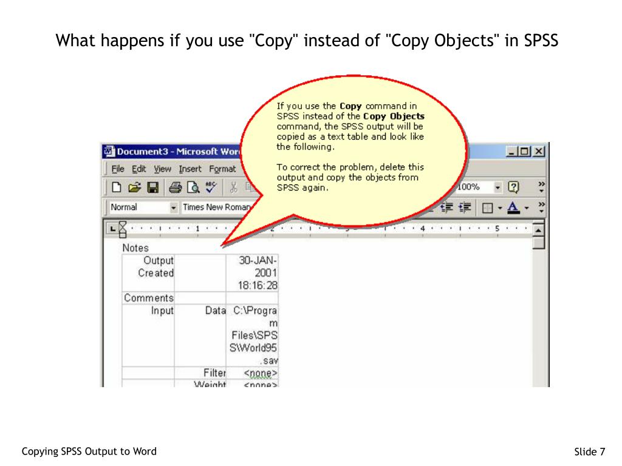
Task: Open the Insert menu
Action: coord(190,169)
